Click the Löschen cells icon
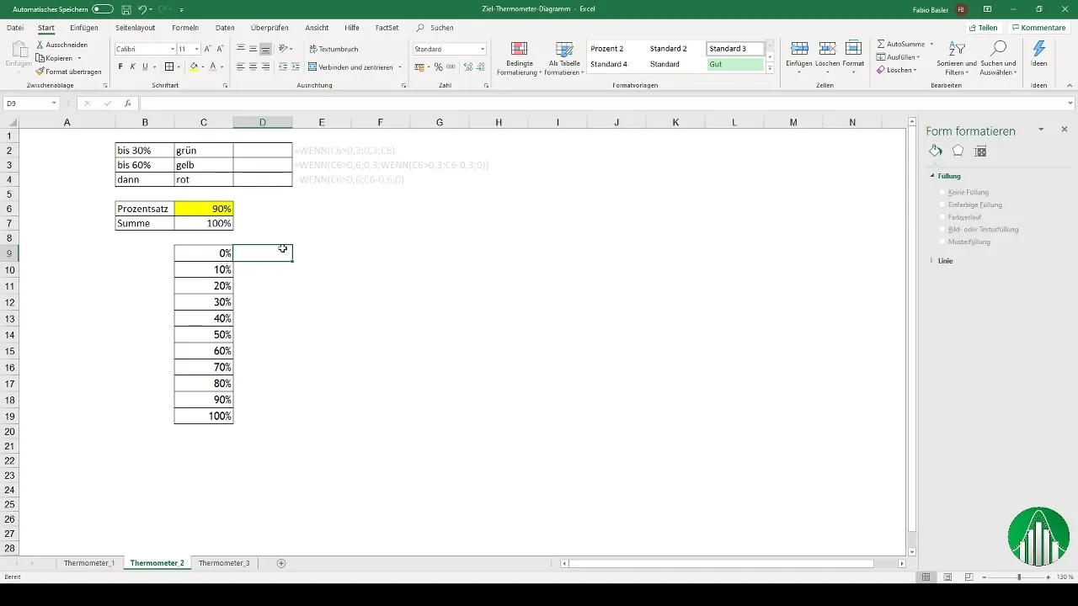This screenshot has width=1078, height=606. (x=827, y=48)
